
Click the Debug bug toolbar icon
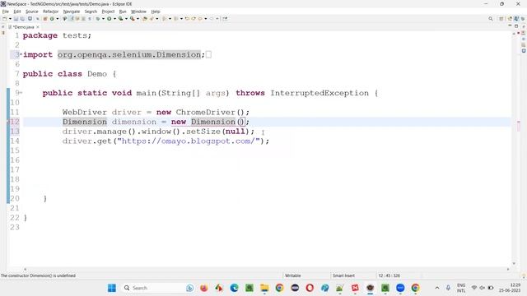[98, 19]
